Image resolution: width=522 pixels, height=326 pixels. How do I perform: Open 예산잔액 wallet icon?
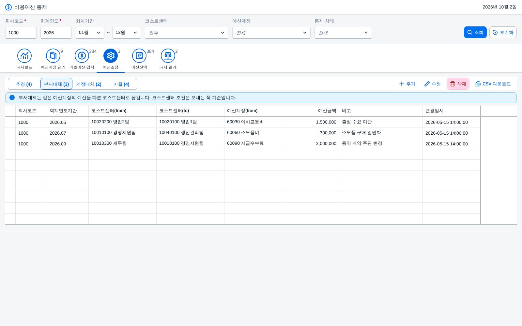point(139,56)
